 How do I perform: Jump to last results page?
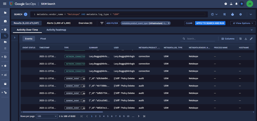pos(144,116)
